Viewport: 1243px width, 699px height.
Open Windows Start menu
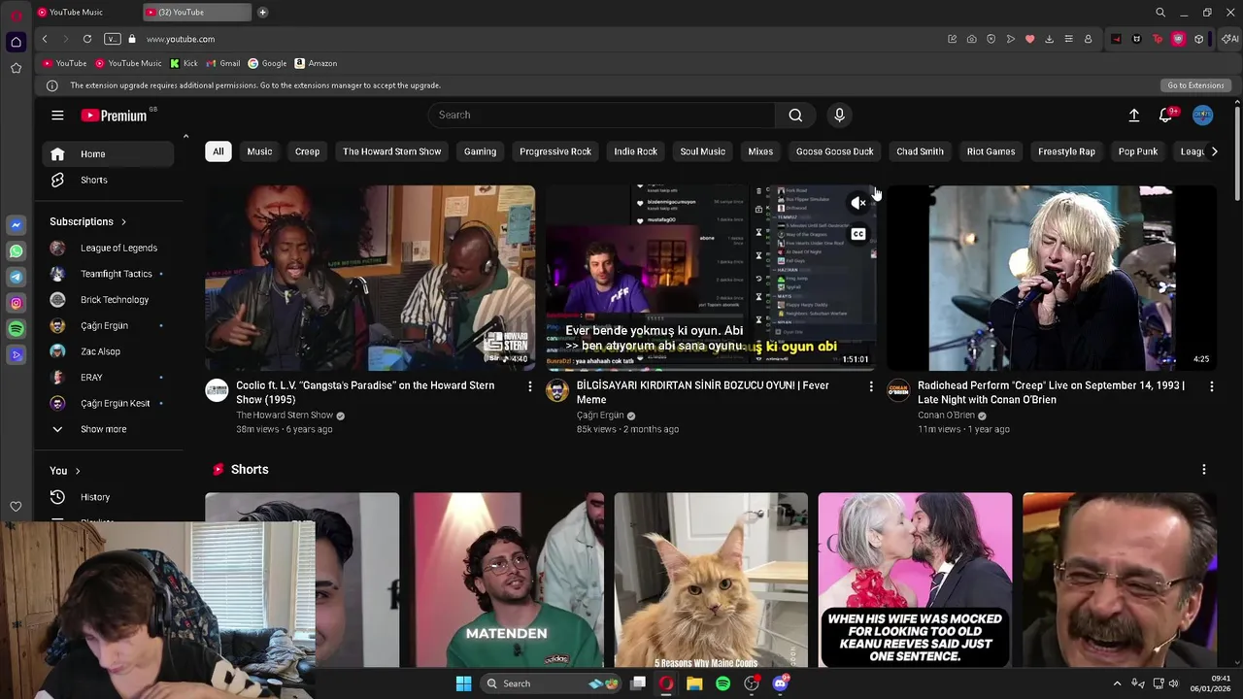pyautogui.click(x=463, y=683)
